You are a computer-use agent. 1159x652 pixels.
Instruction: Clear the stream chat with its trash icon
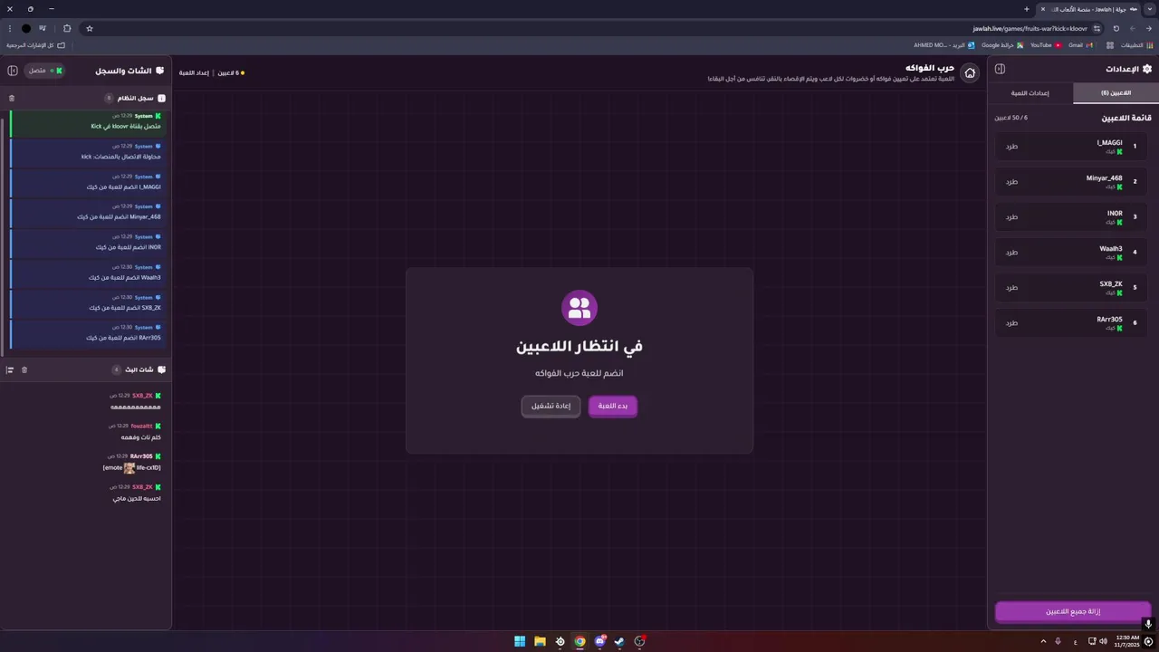(24, 369)
